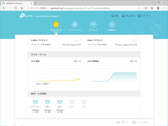Viewport: 168px width, 126px height.
Task: Click the tp-link logo
Action: point(26,16)
